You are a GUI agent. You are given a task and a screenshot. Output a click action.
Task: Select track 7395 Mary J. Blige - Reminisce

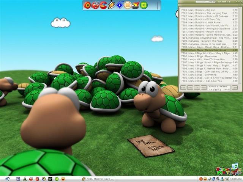209,56
